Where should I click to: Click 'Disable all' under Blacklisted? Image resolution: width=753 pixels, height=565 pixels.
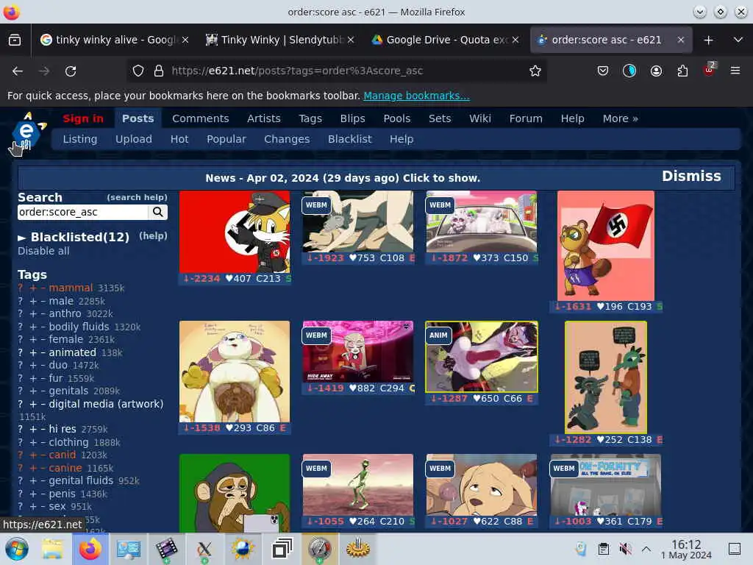[43, 251]
